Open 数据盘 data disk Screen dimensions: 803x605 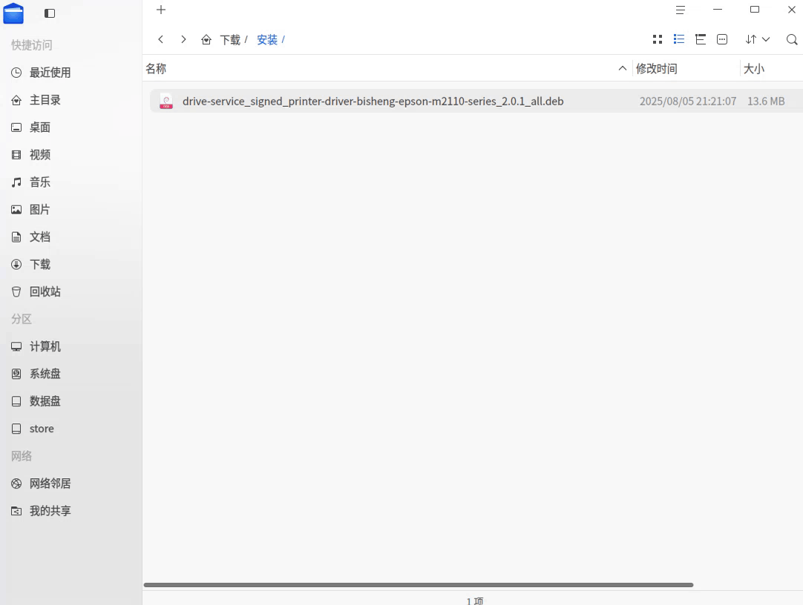(x=45, y=401)
